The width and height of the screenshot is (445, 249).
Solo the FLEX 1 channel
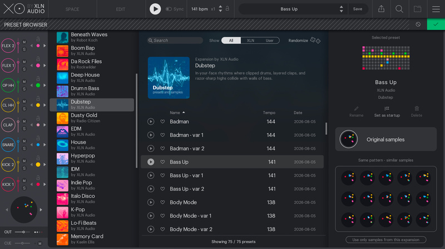[24, 70]
